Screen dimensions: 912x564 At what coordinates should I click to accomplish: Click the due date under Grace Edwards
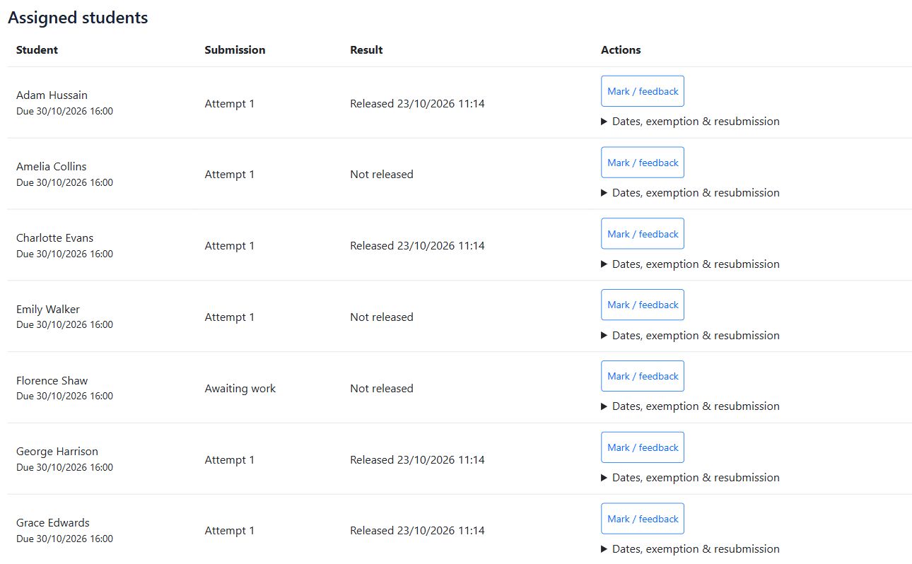click(x=64, y=539)
